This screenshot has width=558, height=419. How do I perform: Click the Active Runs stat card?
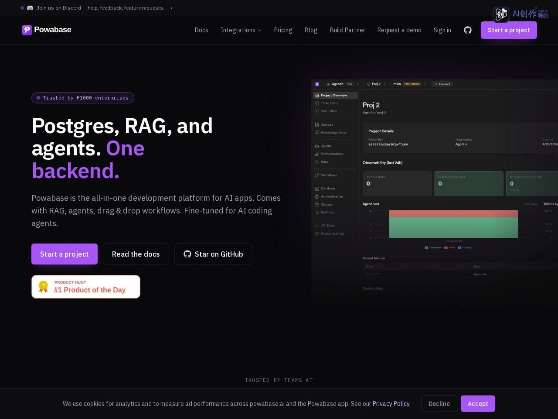(397, 183)
